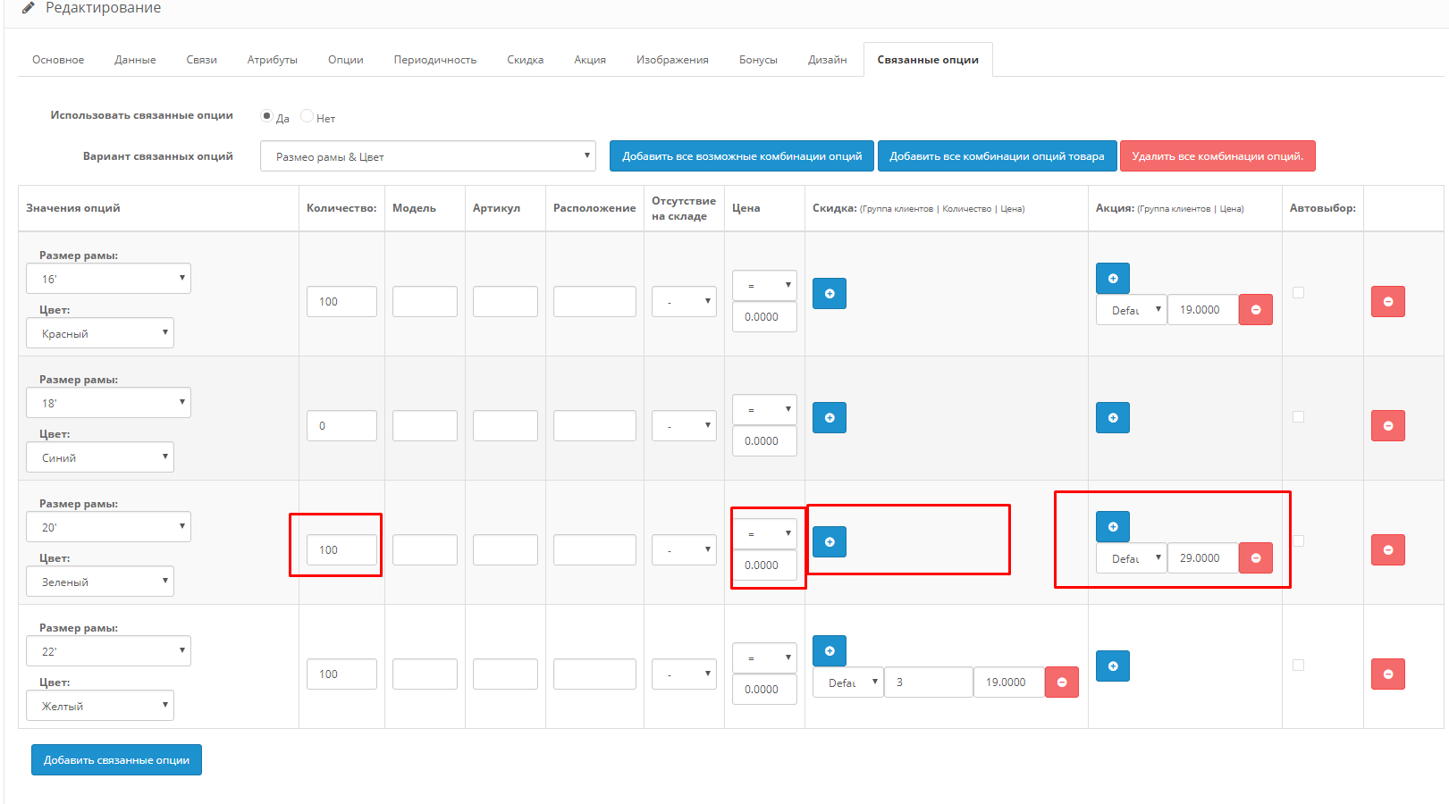This screenshot has width=1449, height=804.
Task: Delete the 20' Зеленый option combination row
Action: (1387, 549)
